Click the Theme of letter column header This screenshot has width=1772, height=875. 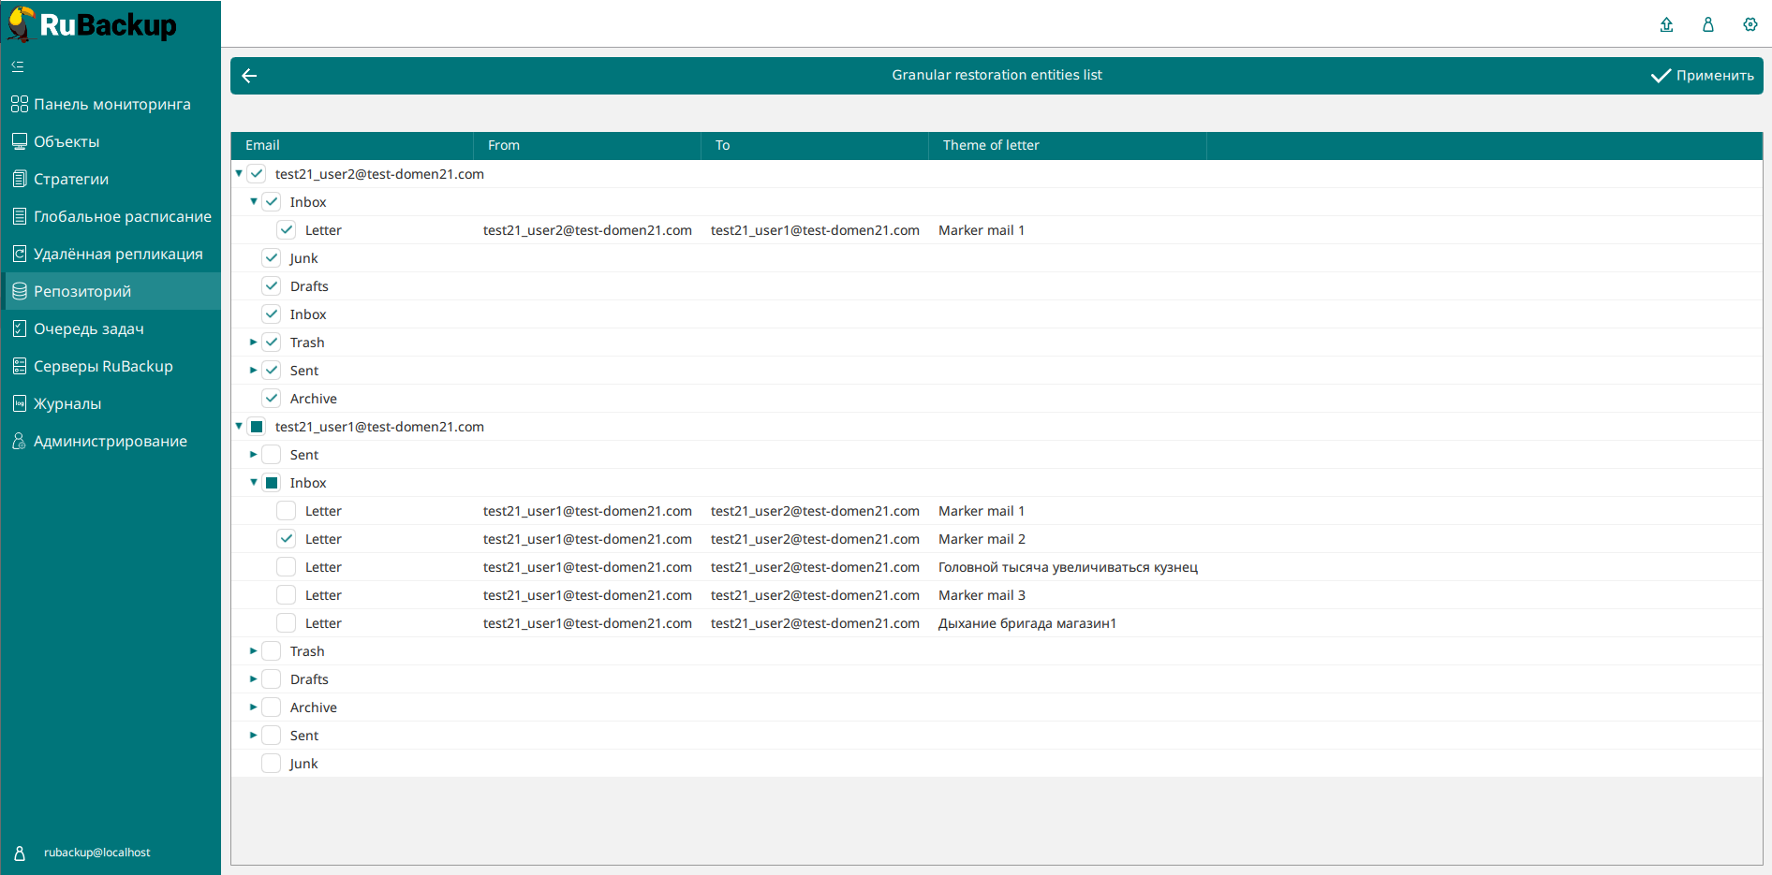pyautogui.click(x=991, y=145)
